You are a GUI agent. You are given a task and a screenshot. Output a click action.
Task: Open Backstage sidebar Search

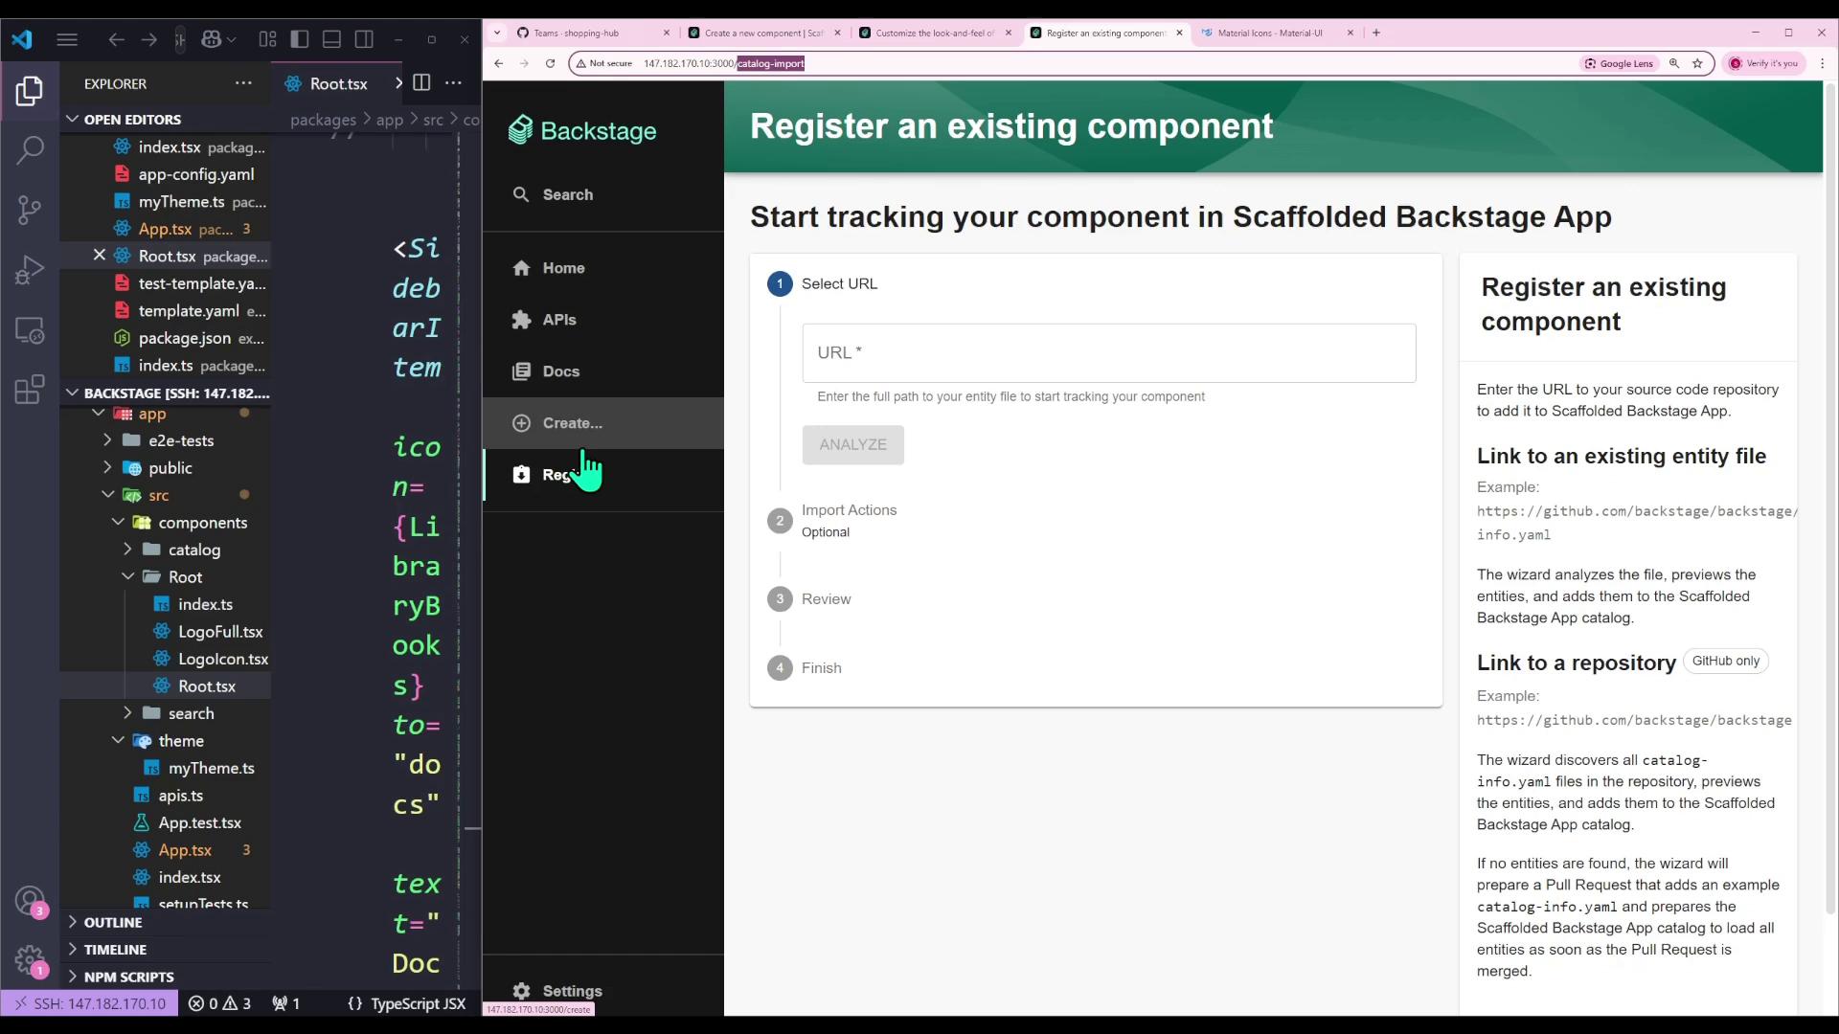point(603,194)
